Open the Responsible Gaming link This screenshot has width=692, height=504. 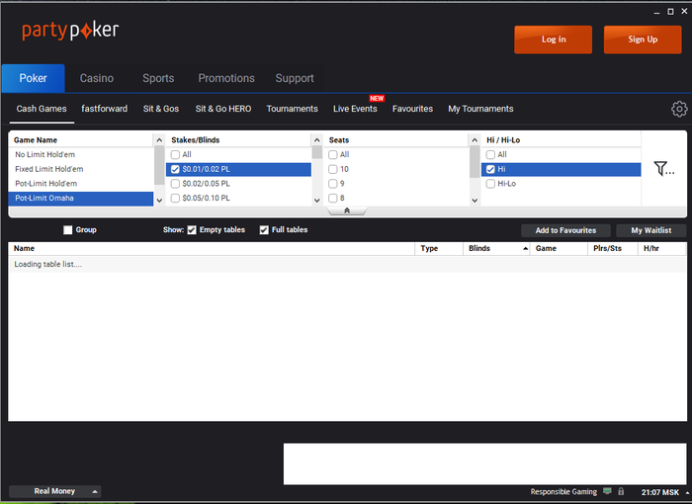point(563,491)
